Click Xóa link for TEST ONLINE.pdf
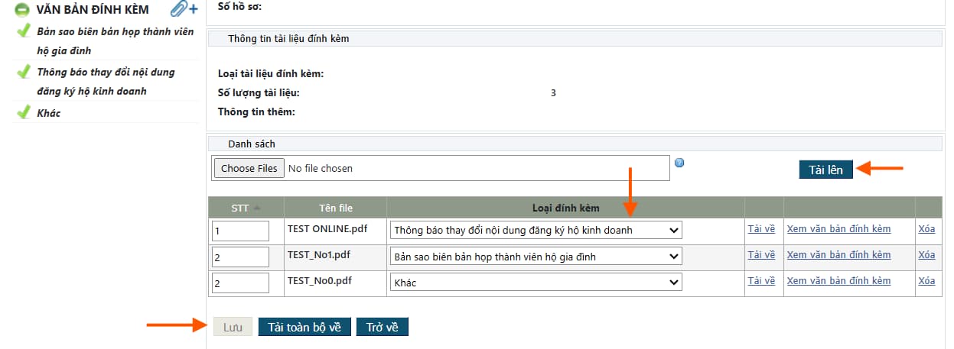The height and width of the screenshot is (349, 954). pyautogui.click(x=926, y=228)
